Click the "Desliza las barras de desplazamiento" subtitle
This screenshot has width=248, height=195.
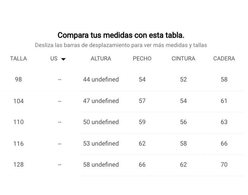pos(121,45)
